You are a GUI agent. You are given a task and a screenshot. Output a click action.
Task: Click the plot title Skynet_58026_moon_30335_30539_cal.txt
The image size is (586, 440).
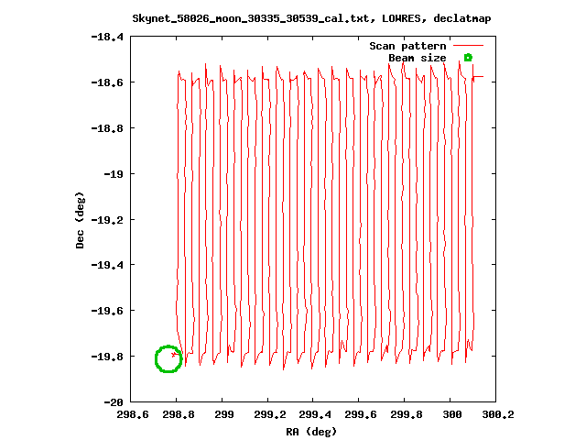pyautogui.click(x=254, y=18)
